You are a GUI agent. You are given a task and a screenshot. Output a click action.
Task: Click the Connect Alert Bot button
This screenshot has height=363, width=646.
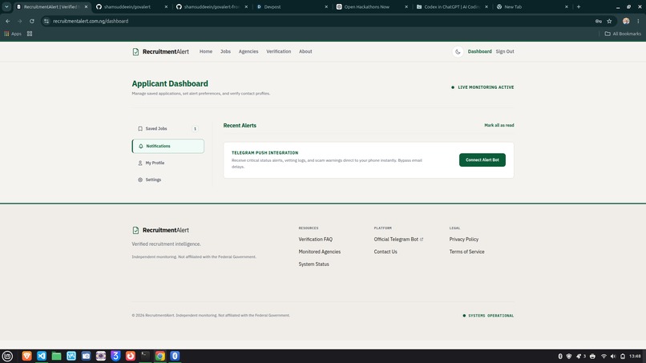point(482,160)
